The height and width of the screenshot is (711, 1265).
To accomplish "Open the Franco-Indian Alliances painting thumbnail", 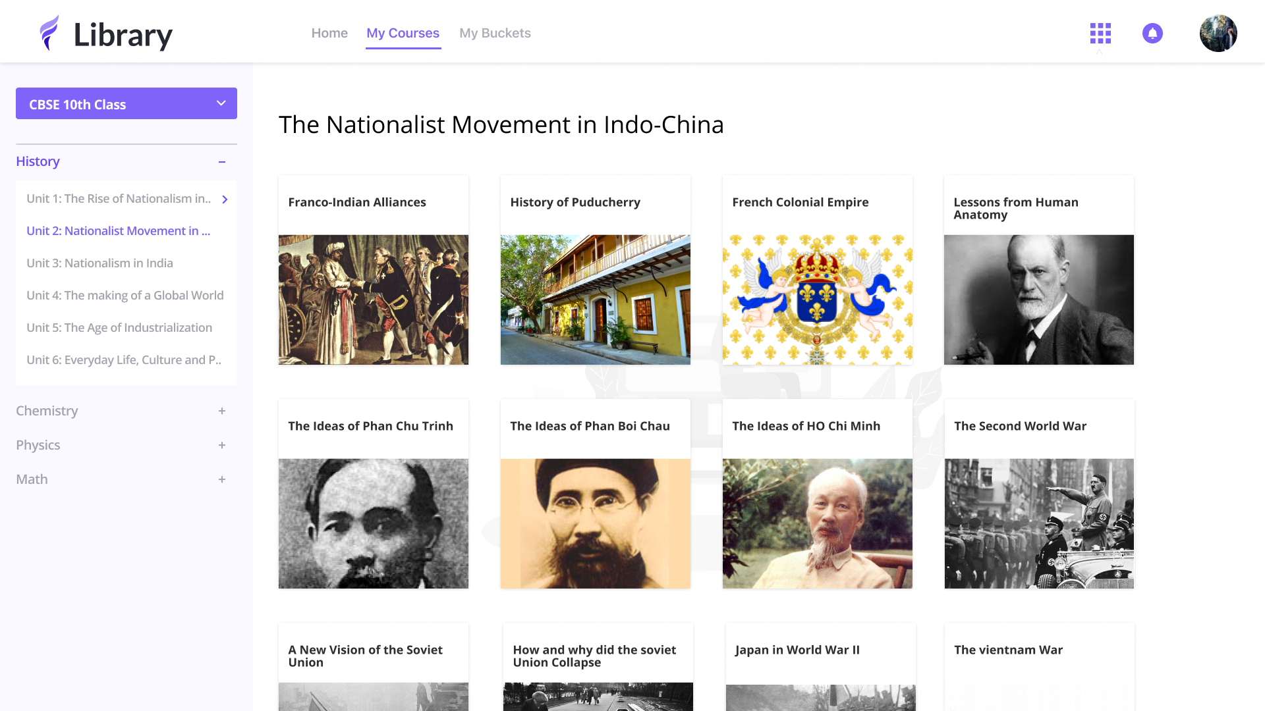I will click(x=374, y=300).
